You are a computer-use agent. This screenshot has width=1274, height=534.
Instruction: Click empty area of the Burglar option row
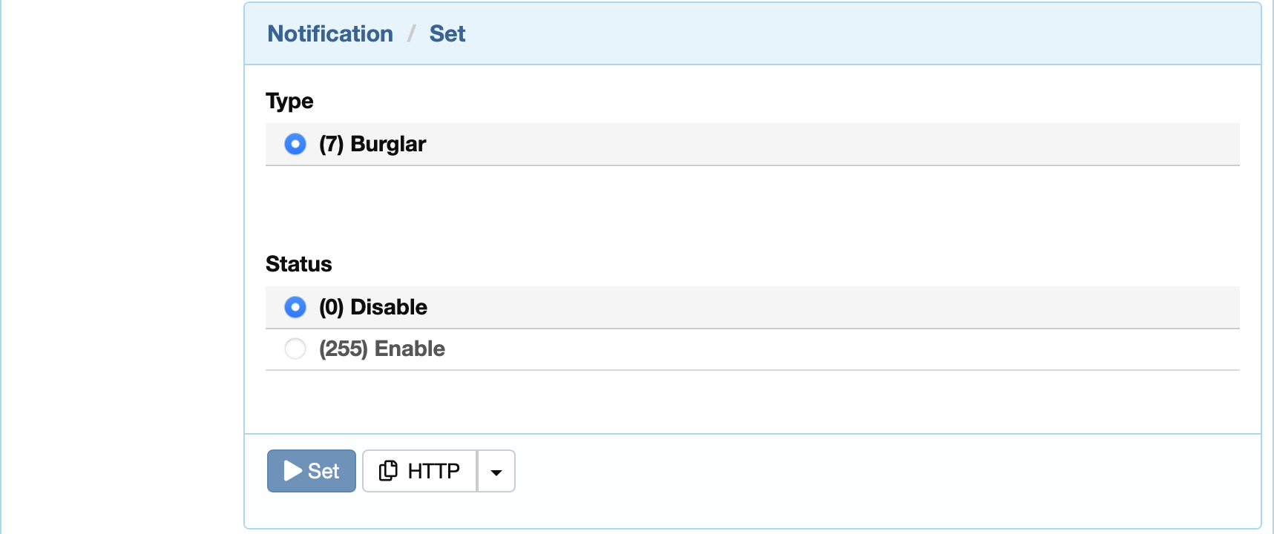(816, 144)
